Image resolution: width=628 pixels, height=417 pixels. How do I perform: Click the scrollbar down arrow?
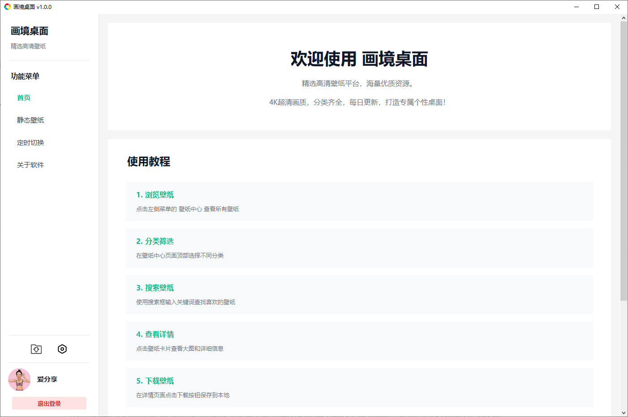coord(624,413)
